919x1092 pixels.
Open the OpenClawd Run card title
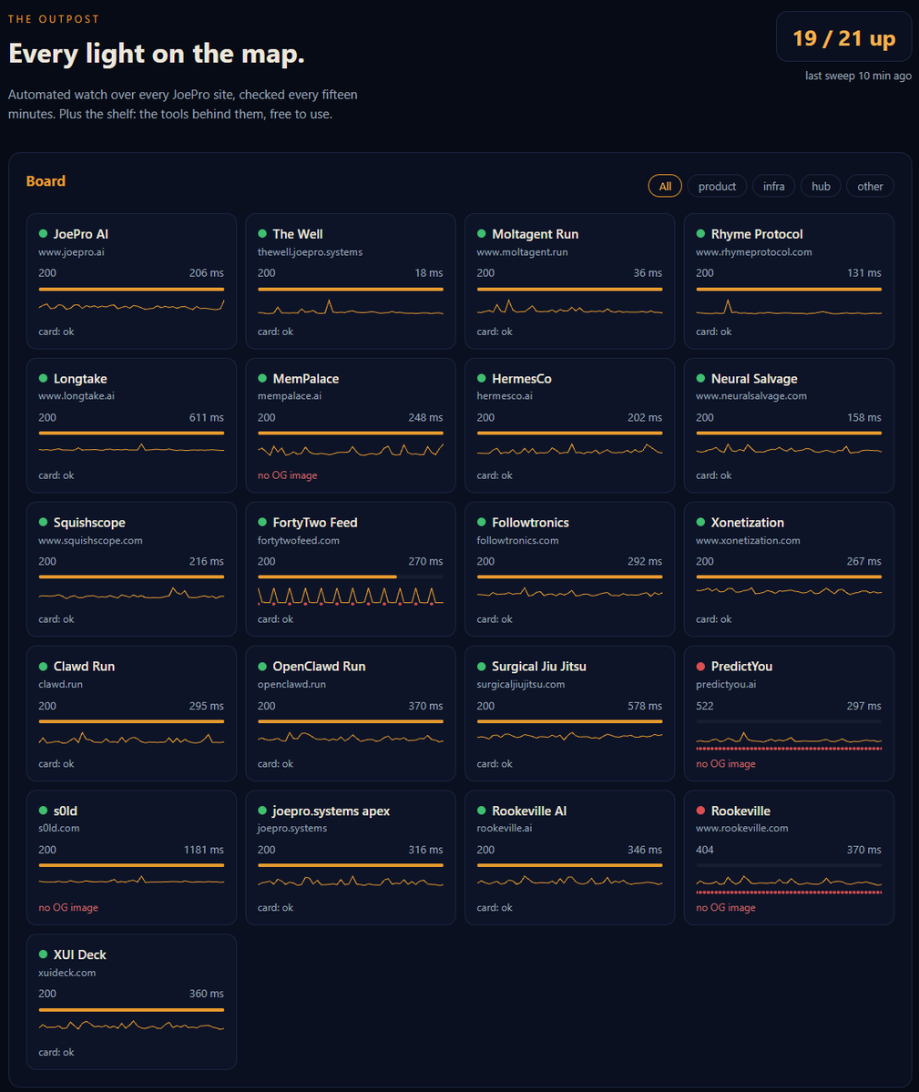[x=319, y=667]
